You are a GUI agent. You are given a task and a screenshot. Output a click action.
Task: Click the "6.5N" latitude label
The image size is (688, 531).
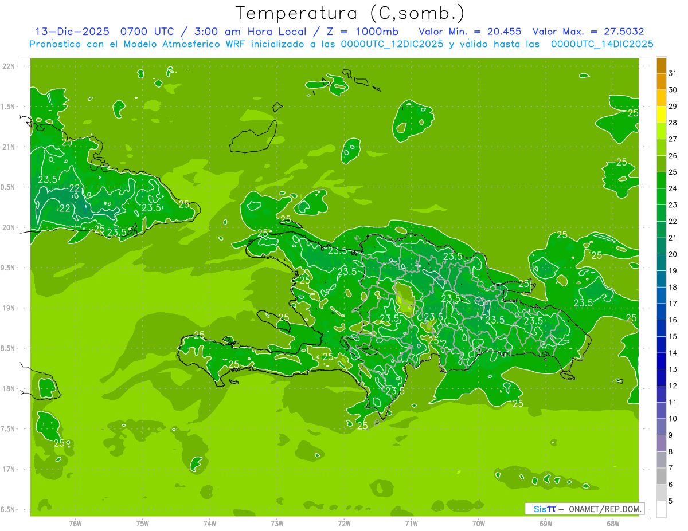pyautogui.click(x=9, y=509)
